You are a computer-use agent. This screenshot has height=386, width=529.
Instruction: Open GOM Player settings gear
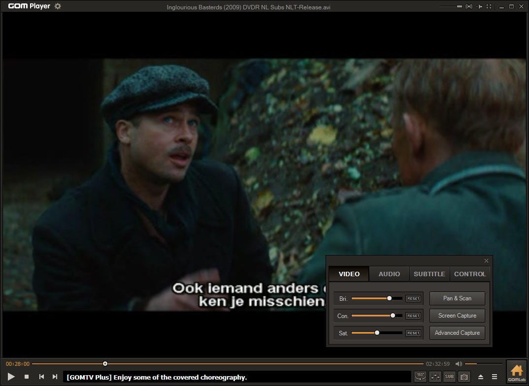click(x=58, y=6)
